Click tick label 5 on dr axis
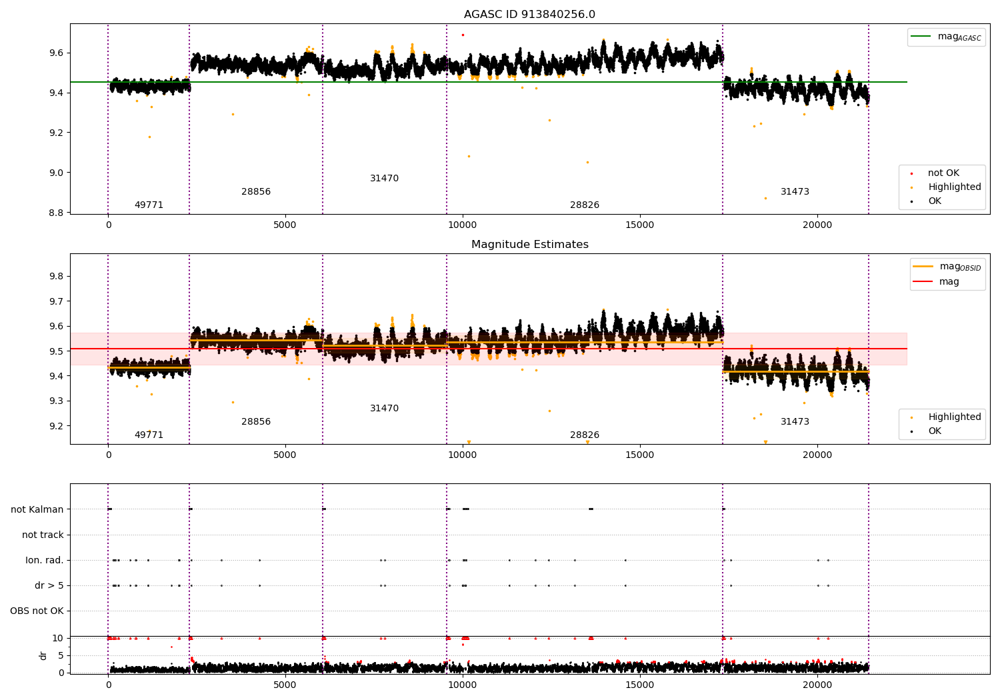The width and height of the screenshot is (1000, 700). click(x=61, y=656)
